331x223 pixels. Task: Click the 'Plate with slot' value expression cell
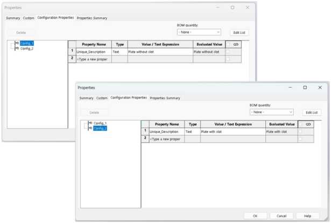232,131
